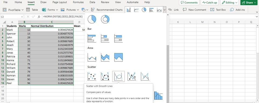
Task: Select the Stacked Area chart
Action: (105, 57)
